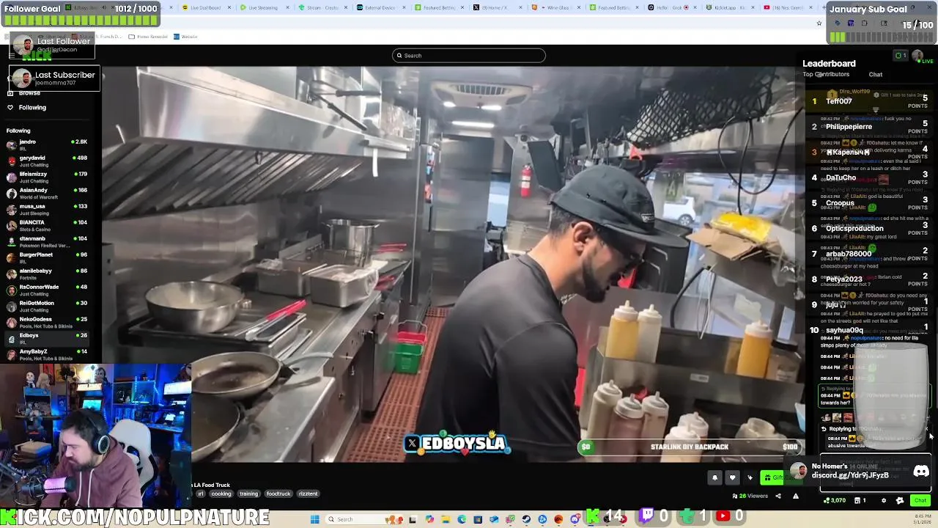The image size is (938, 528).
Task: Open Browse in the sidebar
Action: pos(23,93)
